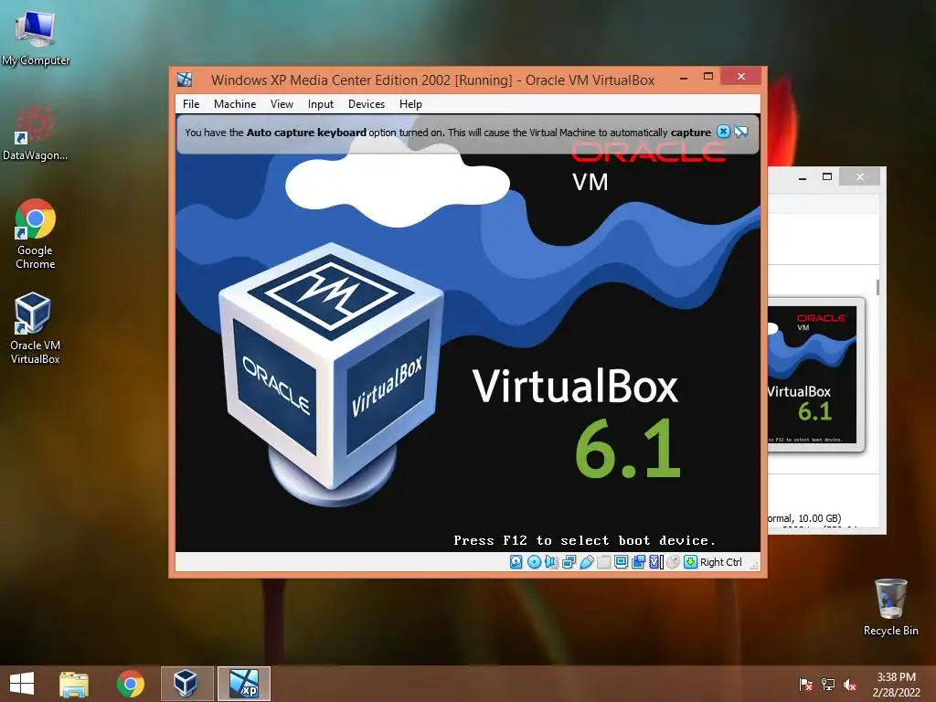936x702 pixels.
Task: Click the network adapters status icon
Action: tap(569, 562)
